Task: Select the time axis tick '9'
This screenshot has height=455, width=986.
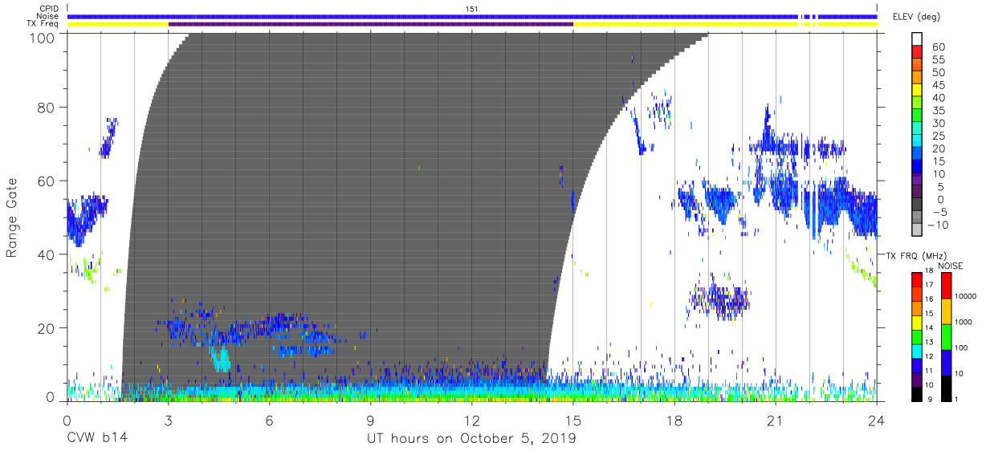Action: (x=370, y=420)
